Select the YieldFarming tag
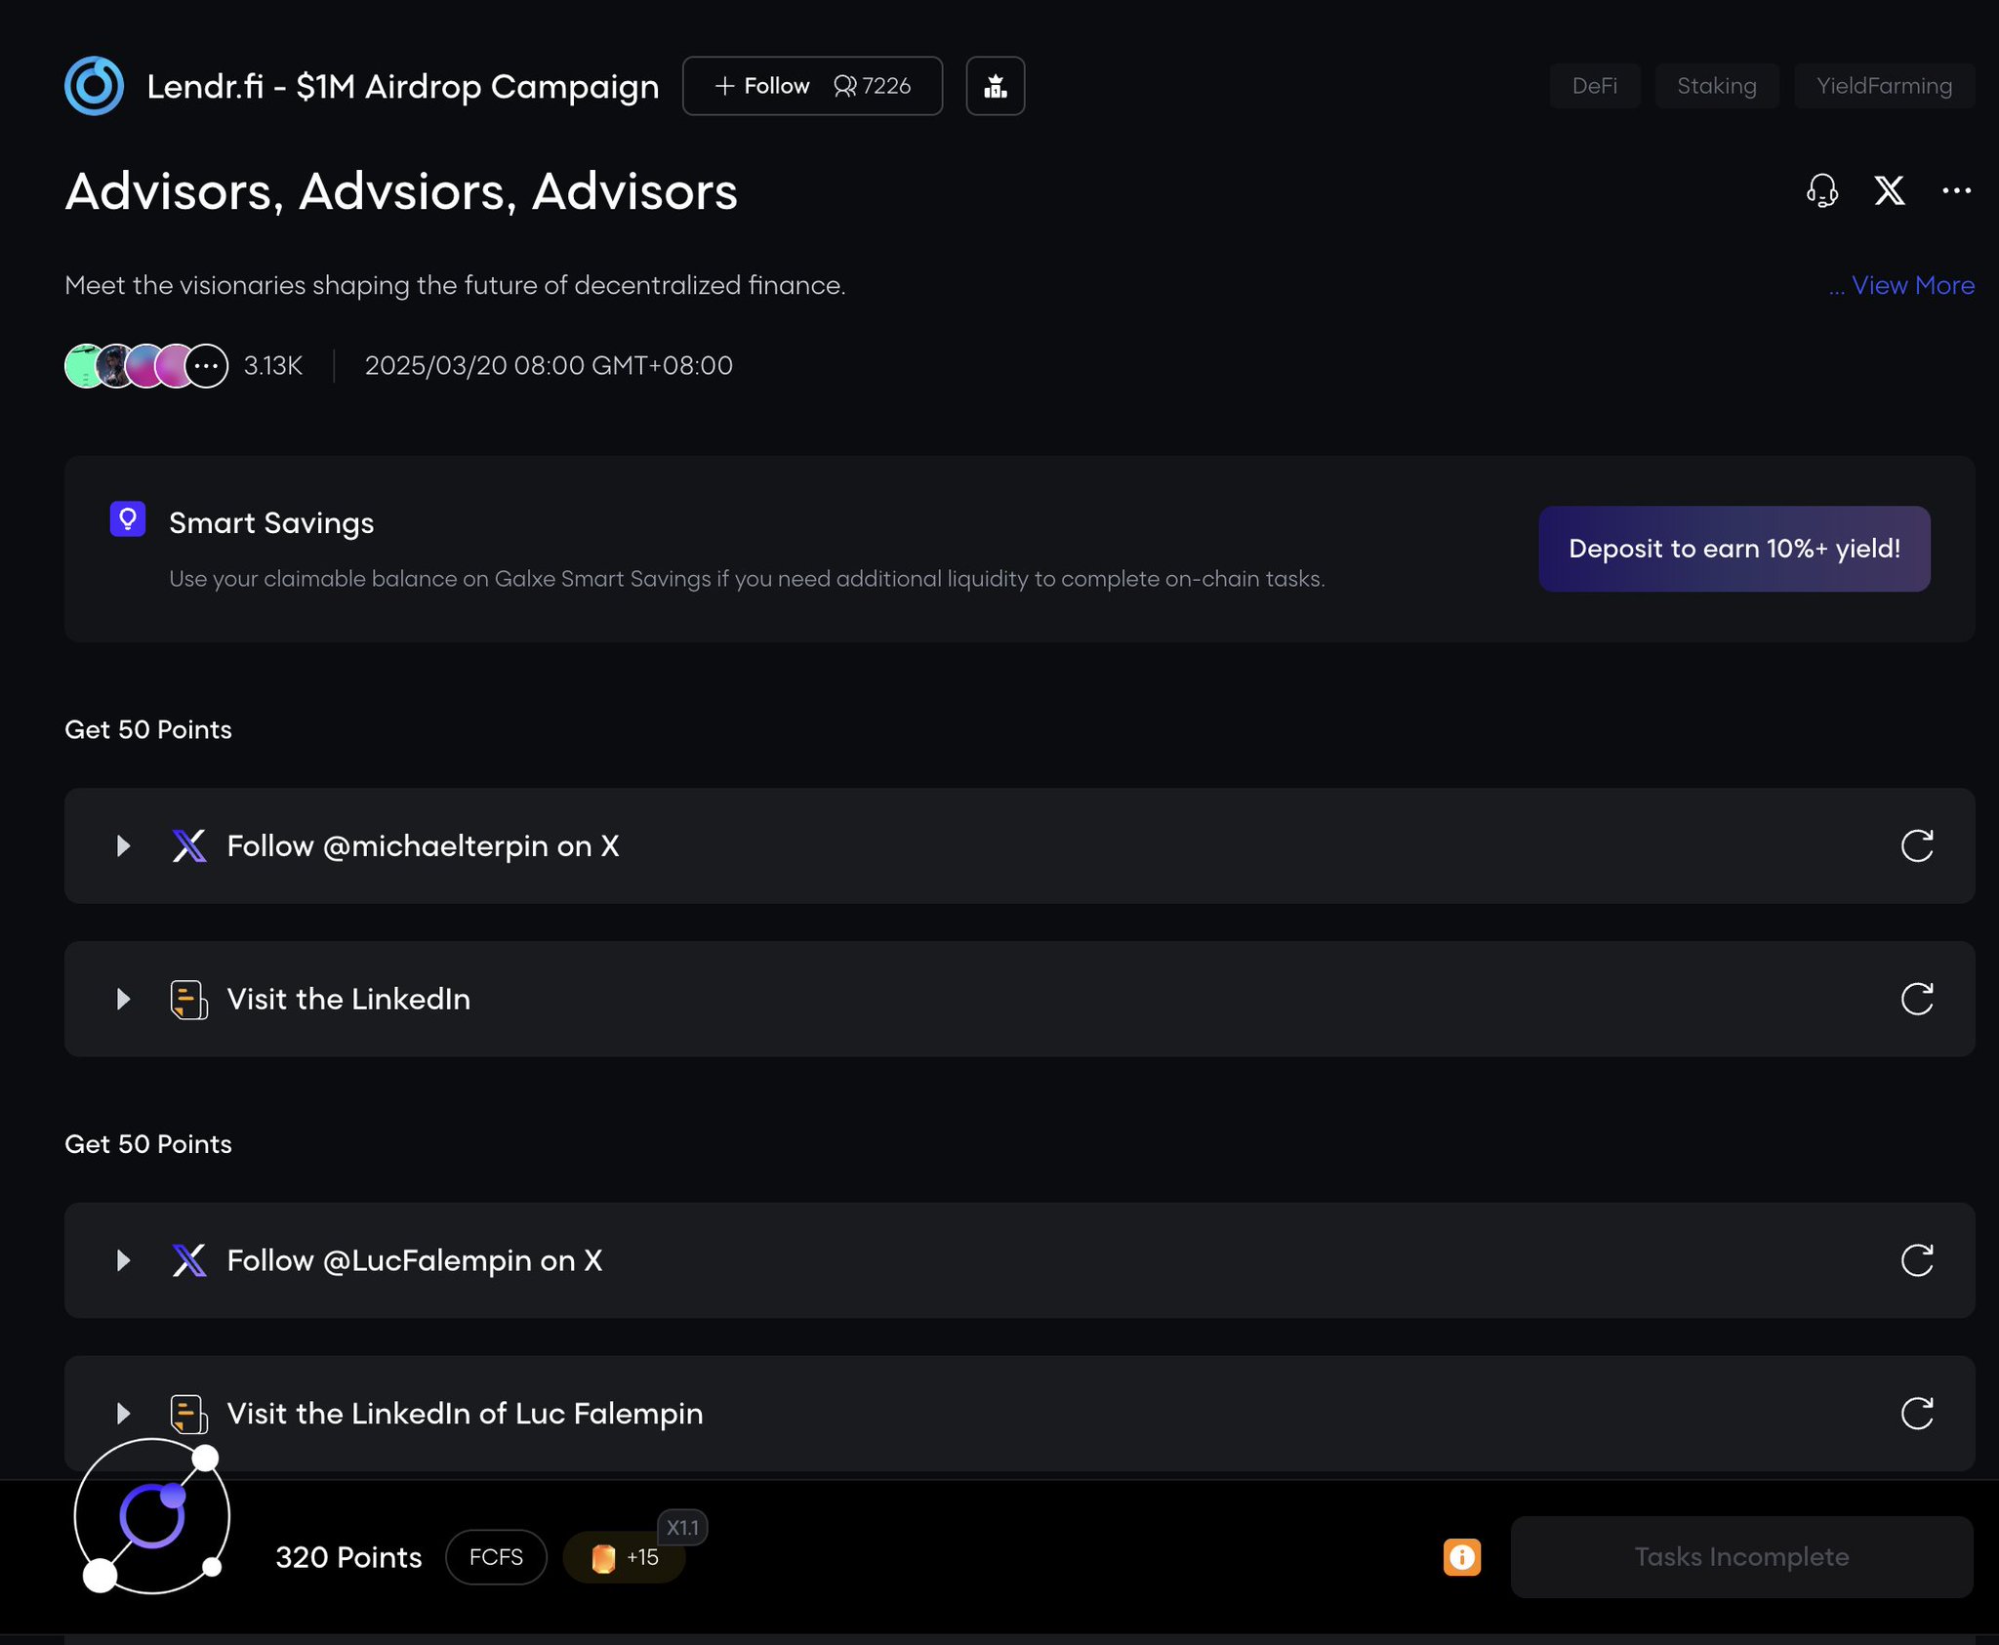Image resolution: width=1999 pixels, height=1645 pixels. tap(1884, 86)
